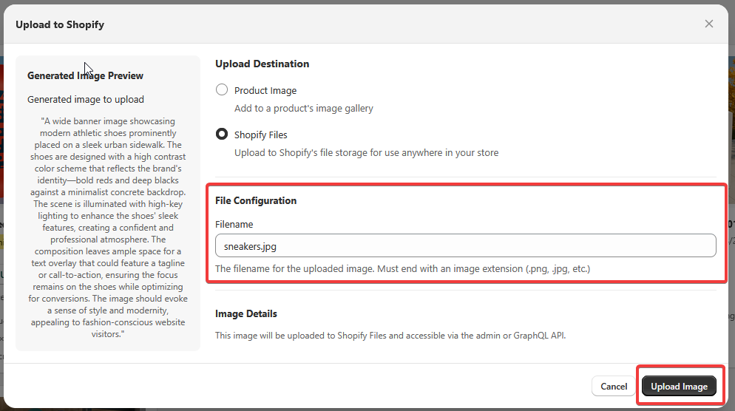
Task: Click the "Generated image to upload" text
Action: click(86, 99)
